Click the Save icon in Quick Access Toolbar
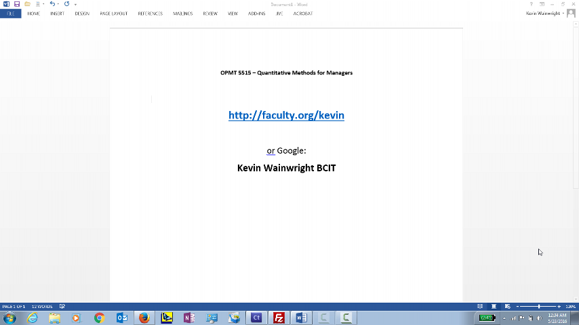579x325 pixels. point(17,4)
